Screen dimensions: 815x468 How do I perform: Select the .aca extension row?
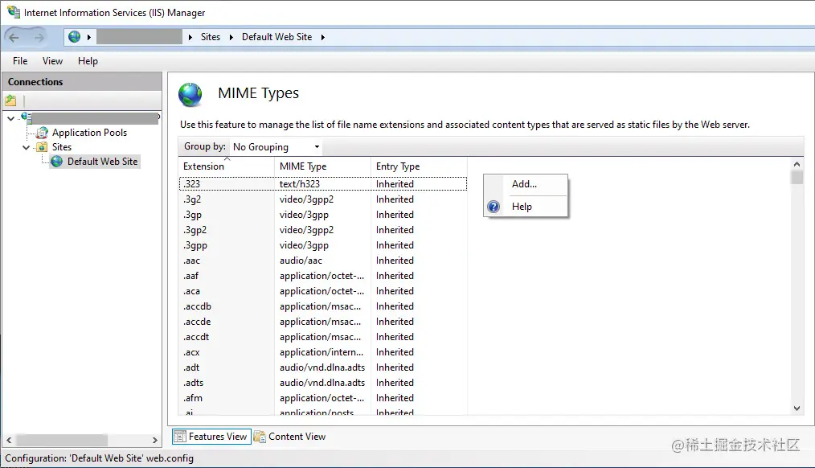click(x=323, y=291)
